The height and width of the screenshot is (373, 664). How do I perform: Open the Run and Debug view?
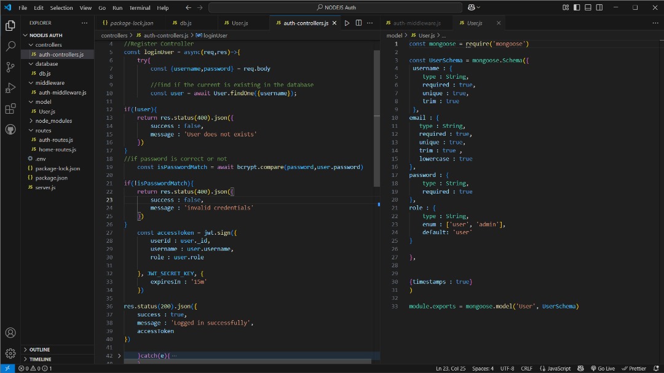point(10,88)
